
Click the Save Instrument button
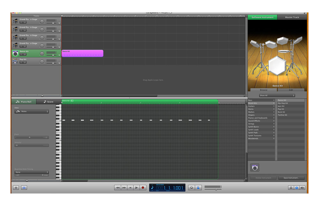tap(291, 178)
